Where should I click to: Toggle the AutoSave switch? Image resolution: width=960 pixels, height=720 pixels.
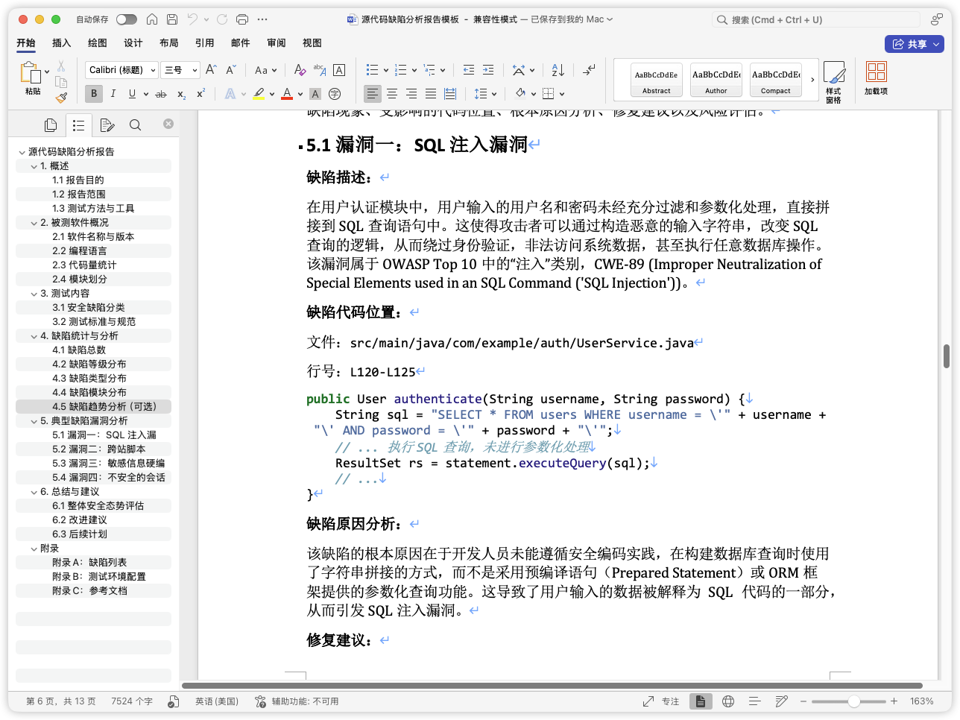126,19
